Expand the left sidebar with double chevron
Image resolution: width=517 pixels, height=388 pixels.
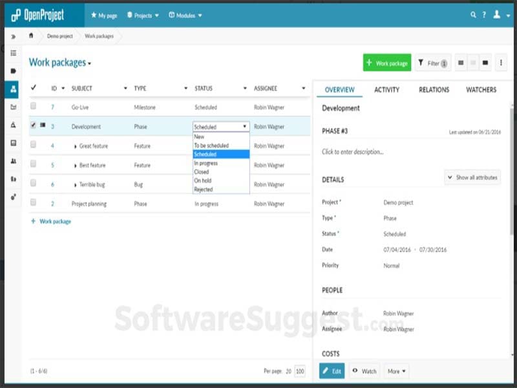14,36
